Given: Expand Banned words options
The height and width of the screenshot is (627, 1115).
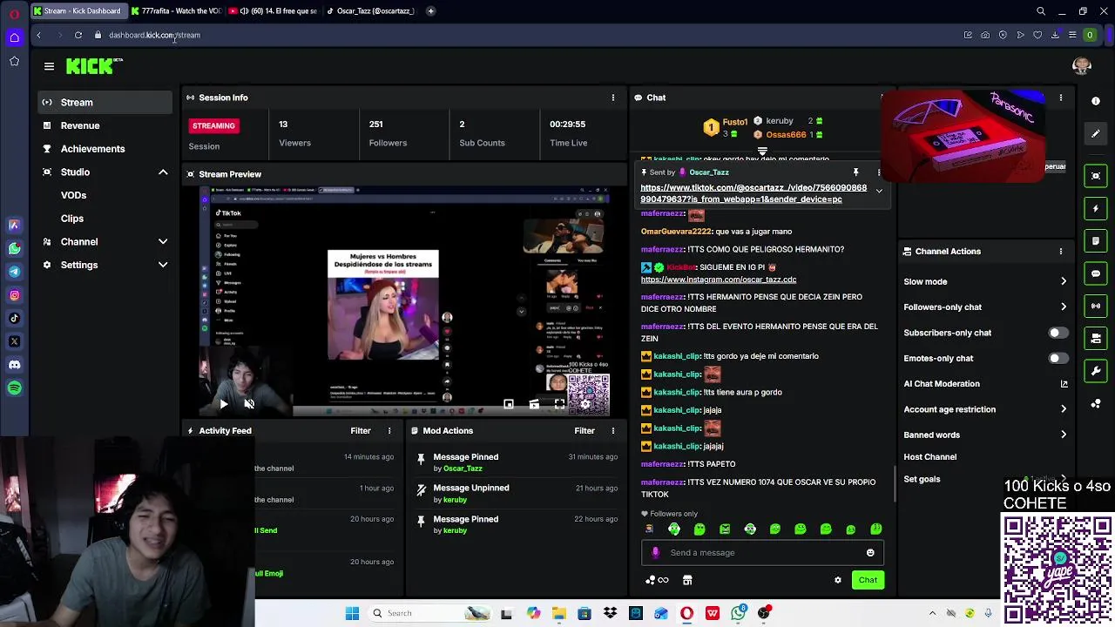Looking at the screenshot, I should pos(1063,435).
